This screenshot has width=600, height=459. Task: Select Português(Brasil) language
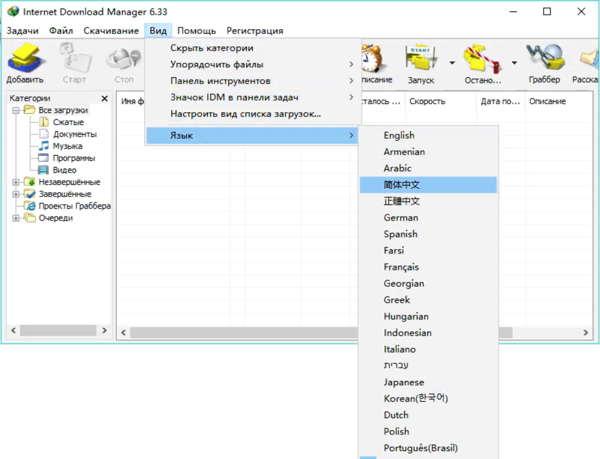(428, 448)
